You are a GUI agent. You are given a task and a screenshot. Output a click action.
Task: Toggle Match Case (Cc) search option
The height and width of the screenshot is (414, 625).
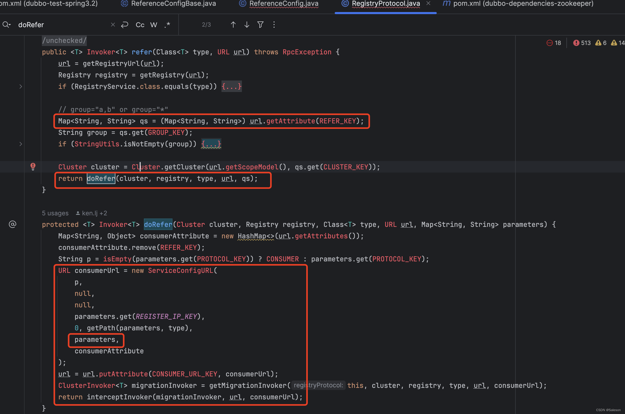point(140,25)
